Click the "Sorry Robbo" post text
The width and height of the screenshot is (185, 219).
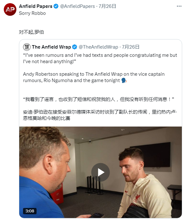pyautogui.click(x=32, y=13)
